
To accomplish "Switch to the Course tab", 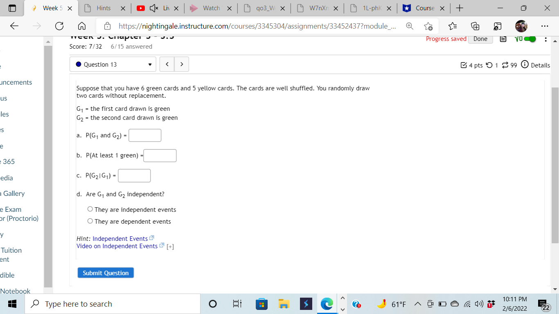I will (424, 8).
